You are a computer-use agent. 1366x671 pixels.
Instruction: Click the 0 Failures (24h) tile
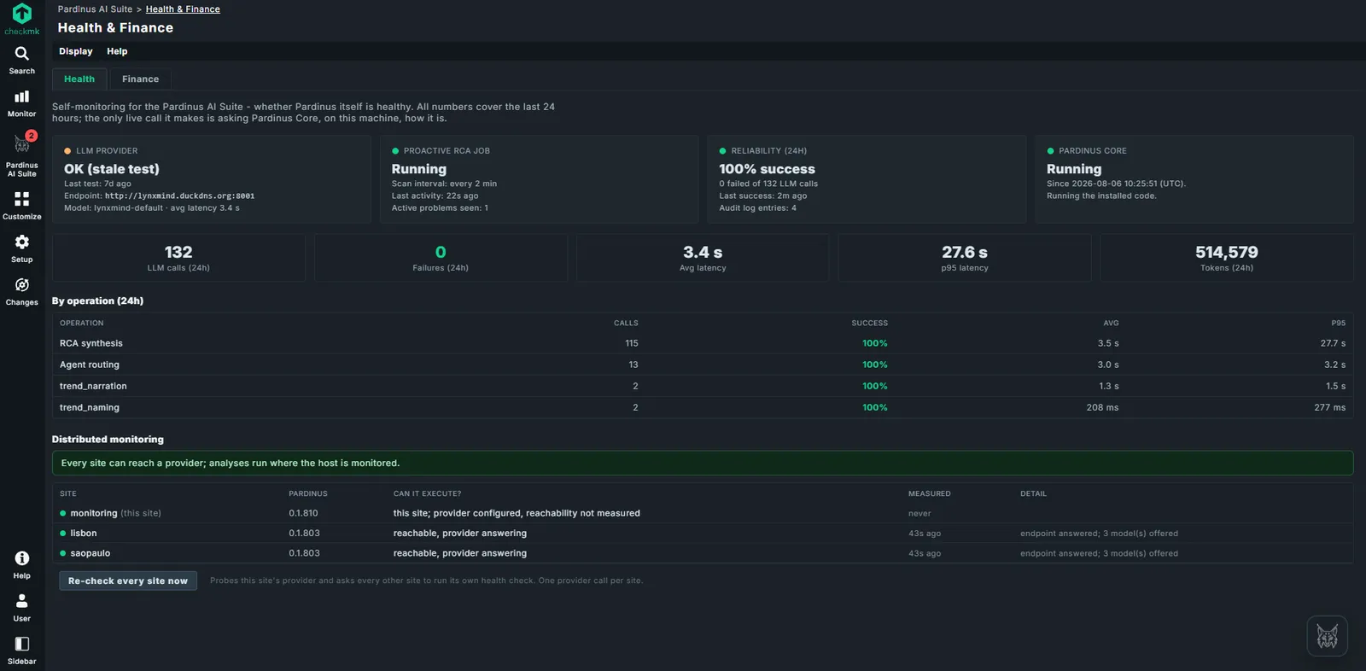pos(441,258)
